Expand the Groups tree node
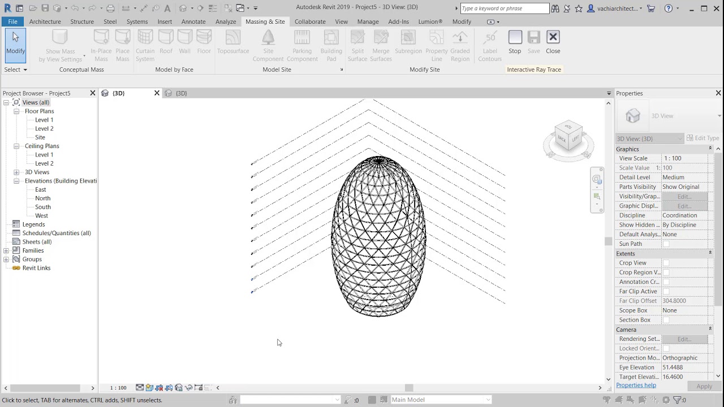Screen dimensions: 724x407 pos(6,259)
